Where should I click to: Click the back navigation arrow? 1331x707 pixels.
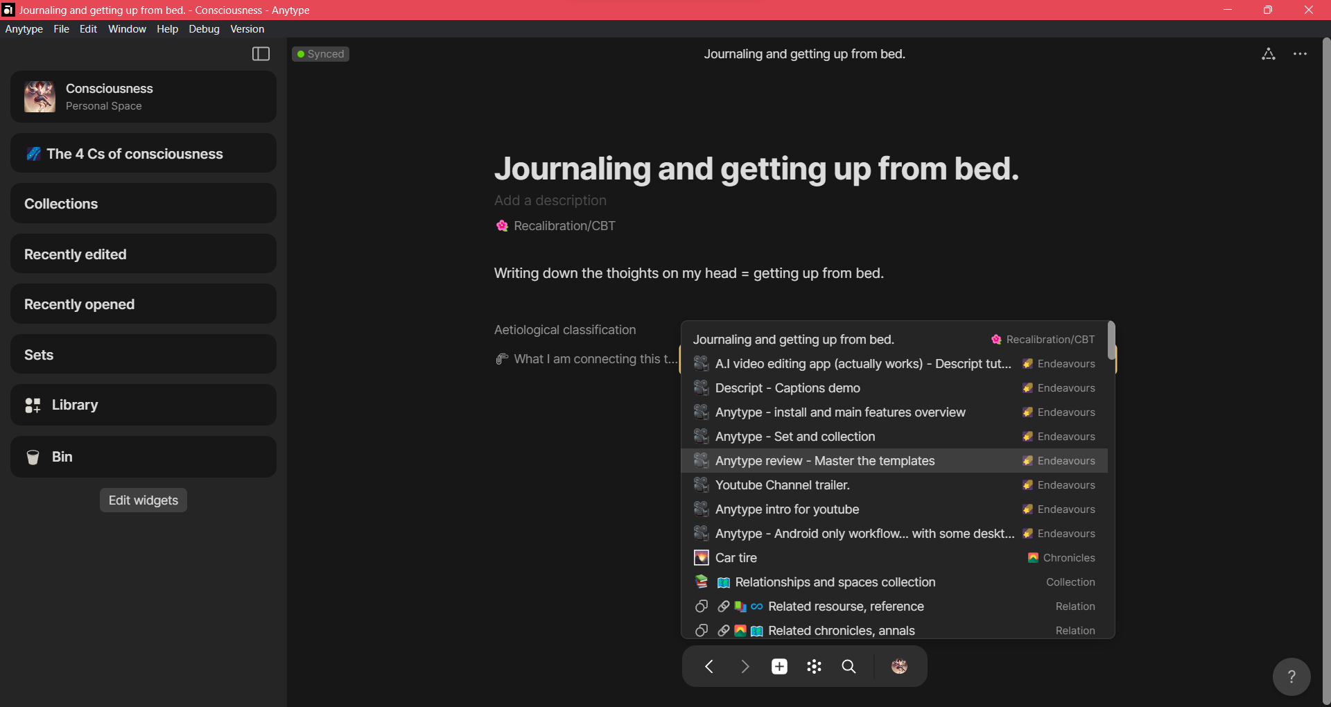click(708, 666)
